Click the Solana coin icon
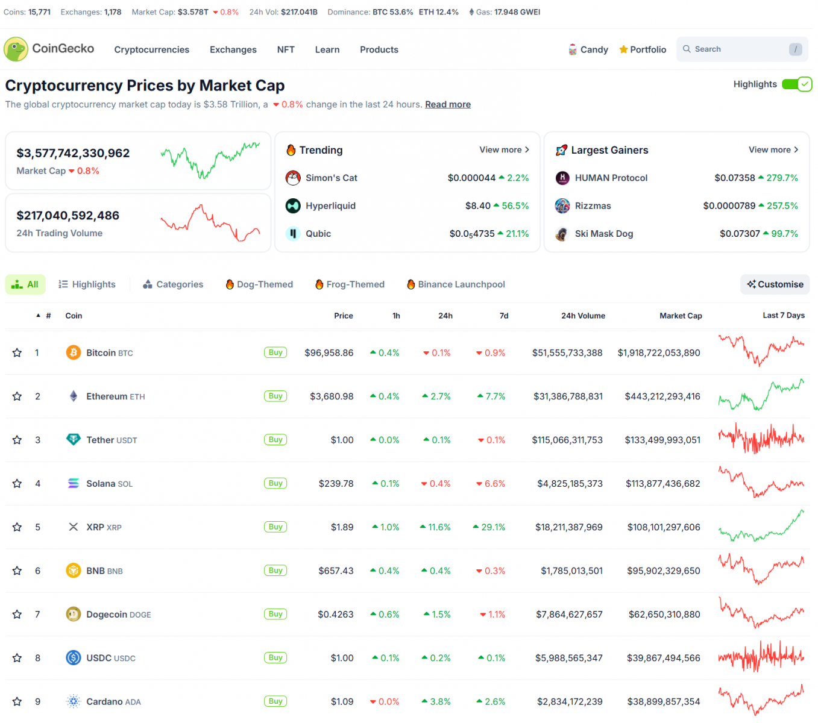This screenshot has height=723, width=818. coord(74,484)
